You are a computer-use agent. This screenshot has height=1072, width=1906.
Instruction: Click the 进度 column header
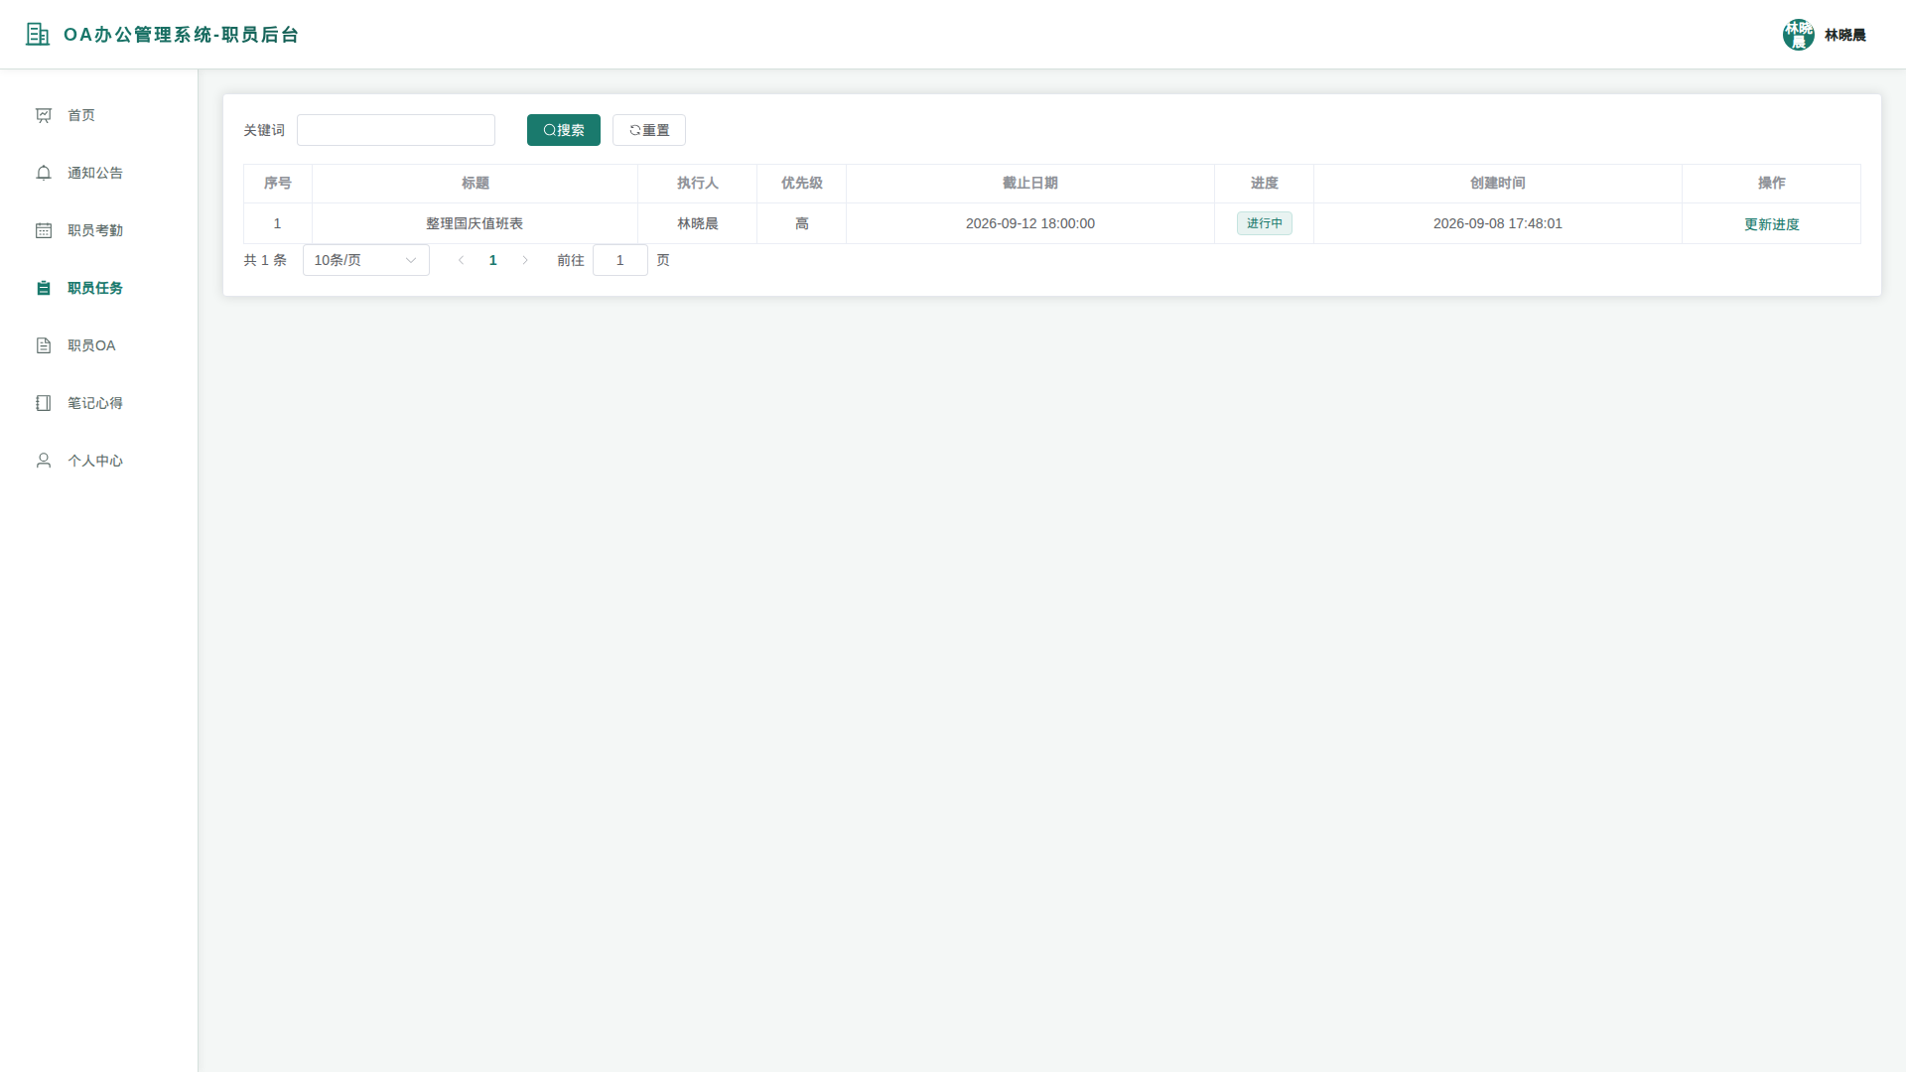pos(1264,183)
